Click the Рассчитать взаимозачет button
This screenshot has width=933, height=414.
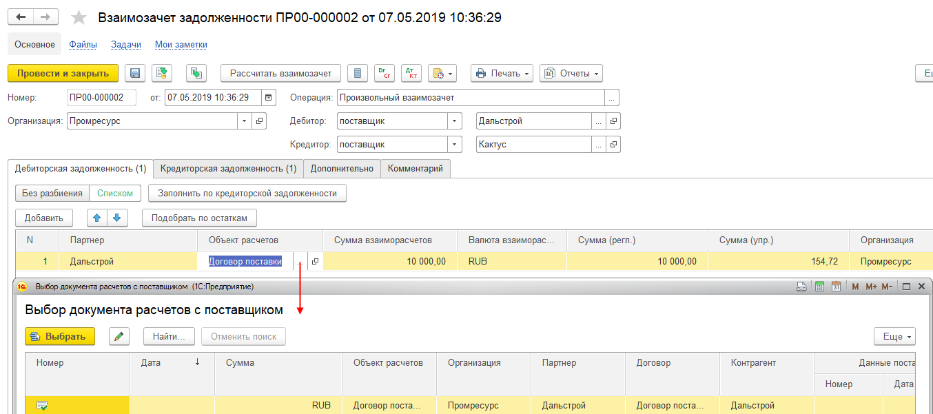(280, 73)
